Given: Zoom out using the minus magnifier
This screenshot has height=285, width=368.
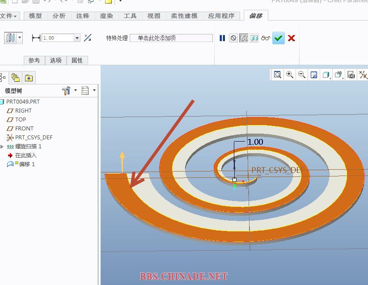Looking at the screenshot, I should pyautogui.click(x=302, y=75).
